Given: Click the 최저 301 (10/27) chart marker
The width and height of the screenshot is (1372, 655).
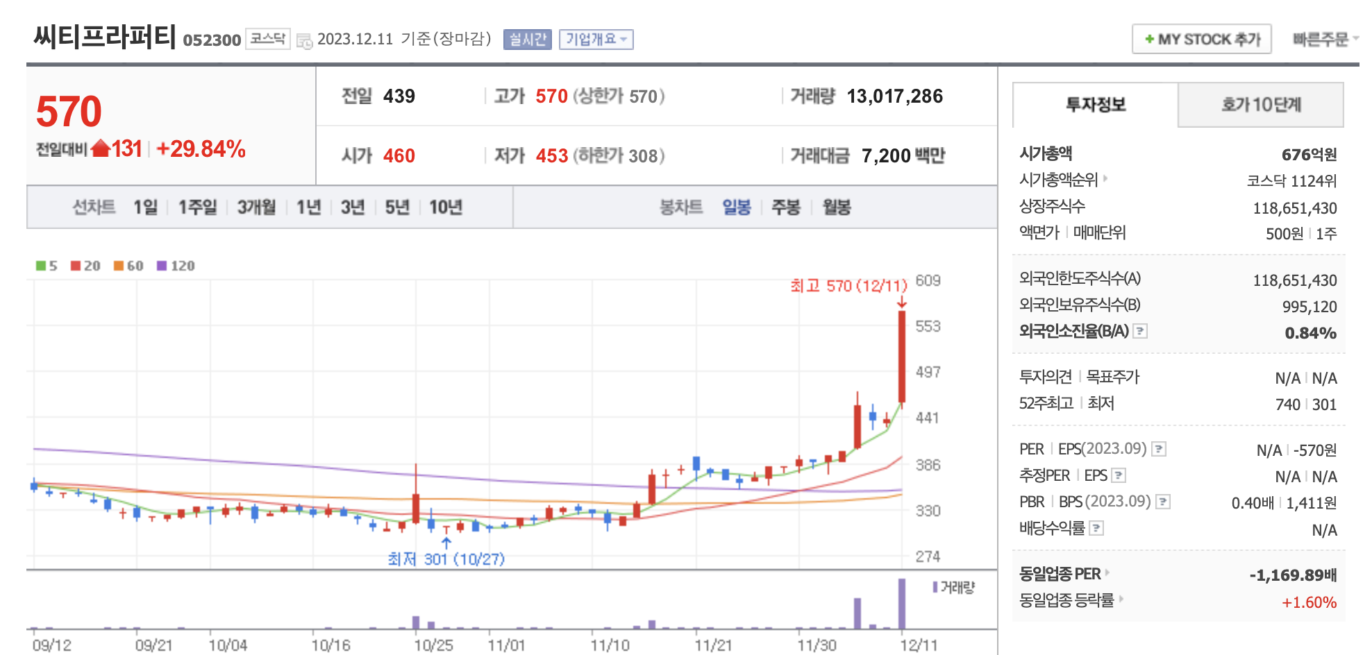Looking at the screenshot, I should pos(446,559).
